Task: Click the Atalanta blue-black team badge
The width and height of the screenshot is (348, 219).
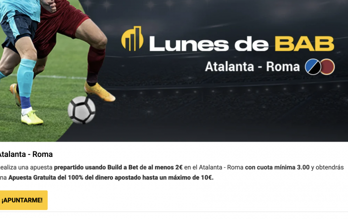Action: pyautogui.click(x=313, y=67)
